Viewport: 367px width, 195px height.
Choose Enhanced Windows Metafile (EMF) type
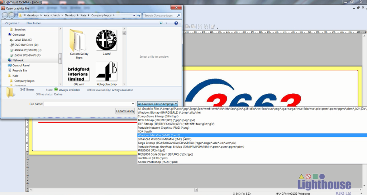pyautogui.click(x=252, y=139)
